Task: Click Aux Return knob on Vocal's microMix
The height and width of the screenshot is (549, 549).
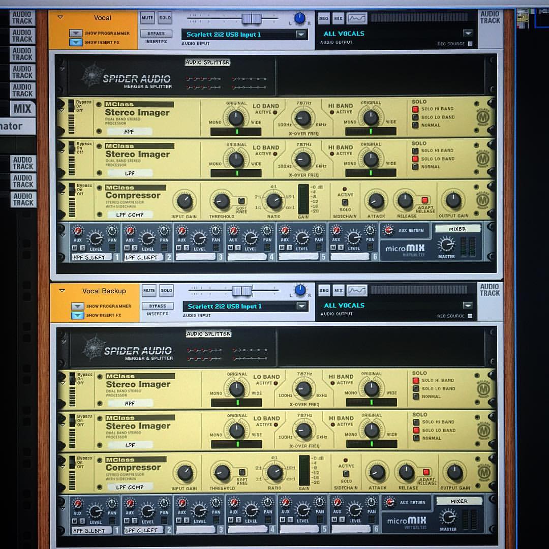Action: (x=388, y=230)
